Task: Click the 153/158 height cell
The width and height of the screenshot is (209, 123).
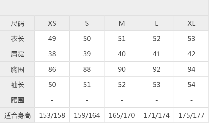Action: (x=52, y=115)
